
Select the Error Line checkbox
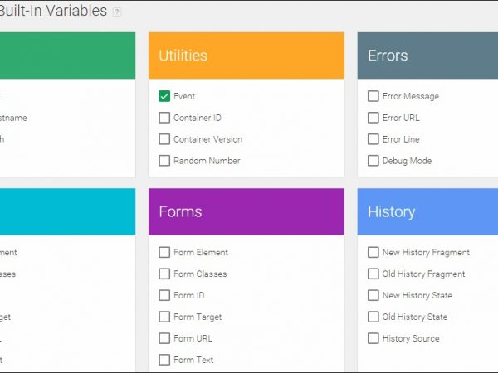click(x=373, y=139)
